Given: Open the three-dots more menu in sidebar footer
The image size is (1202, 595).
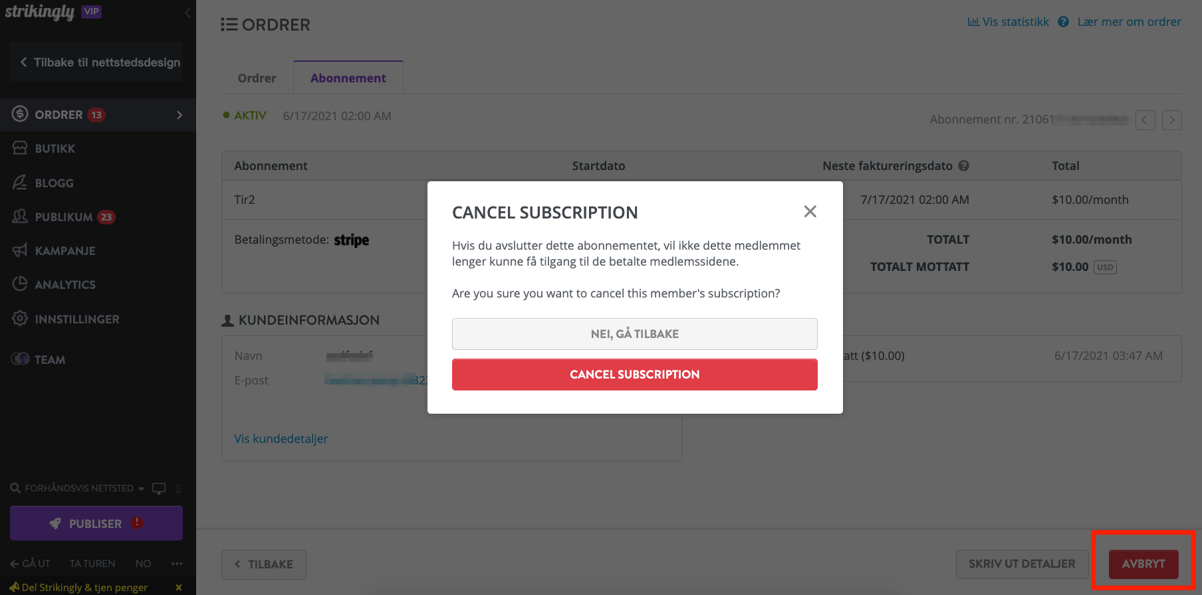Looking at the screenshot, I should [x=177, y=564].
